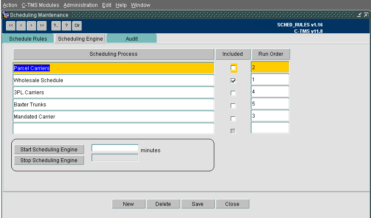Click the next record > button
The width and height of the screenshot is (371, 218).
point(32,26)
